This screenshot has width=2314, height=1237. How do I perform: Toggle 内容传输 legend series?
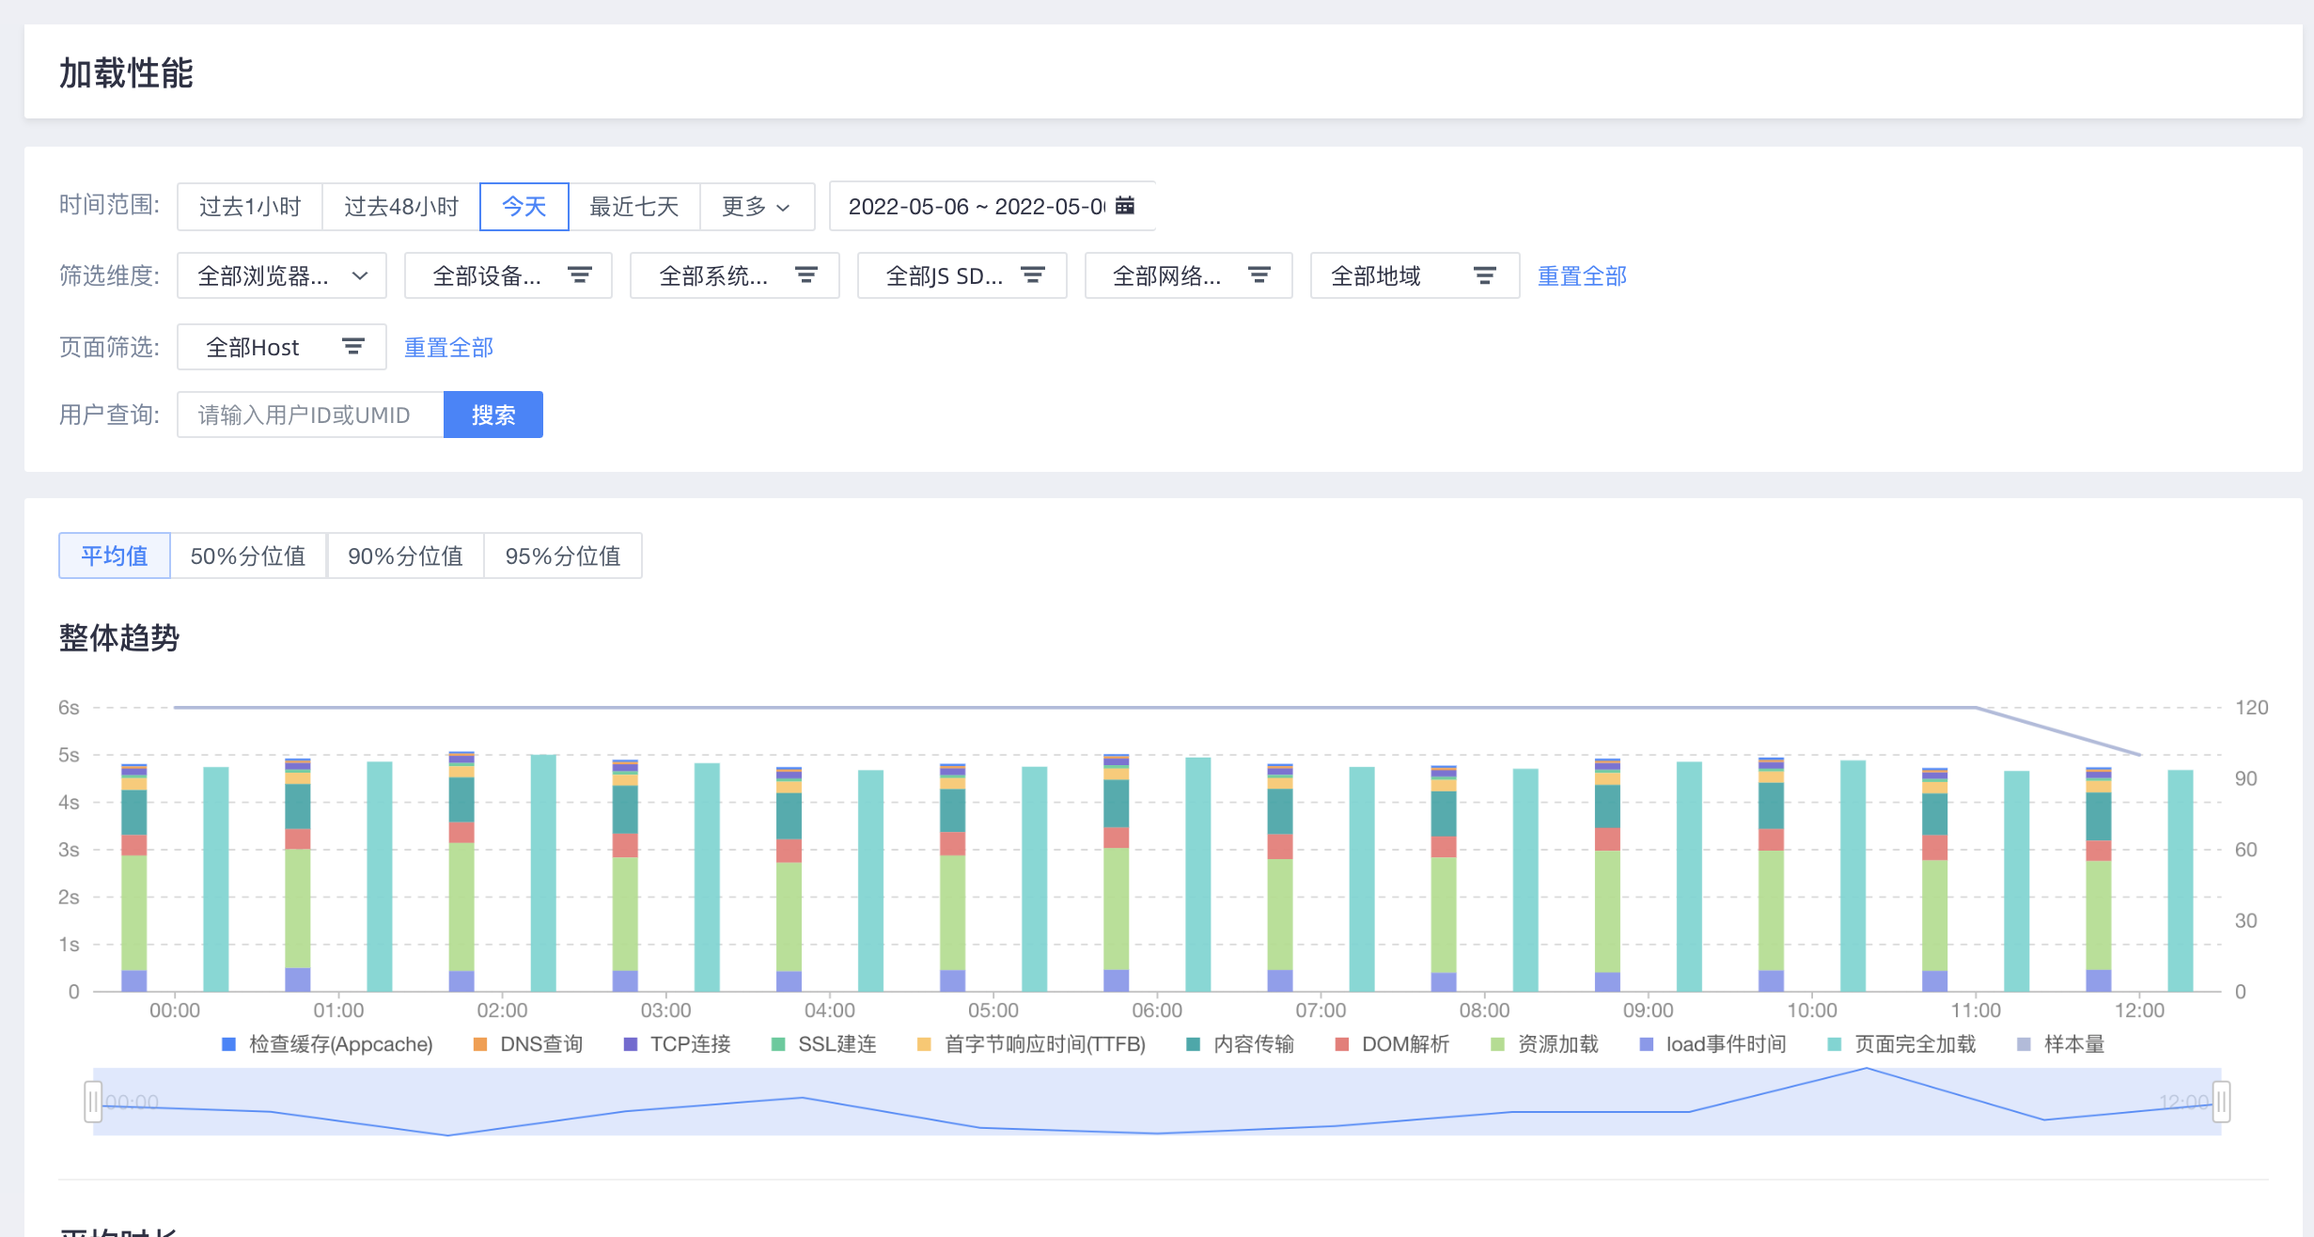[x=1241, y=1044]
